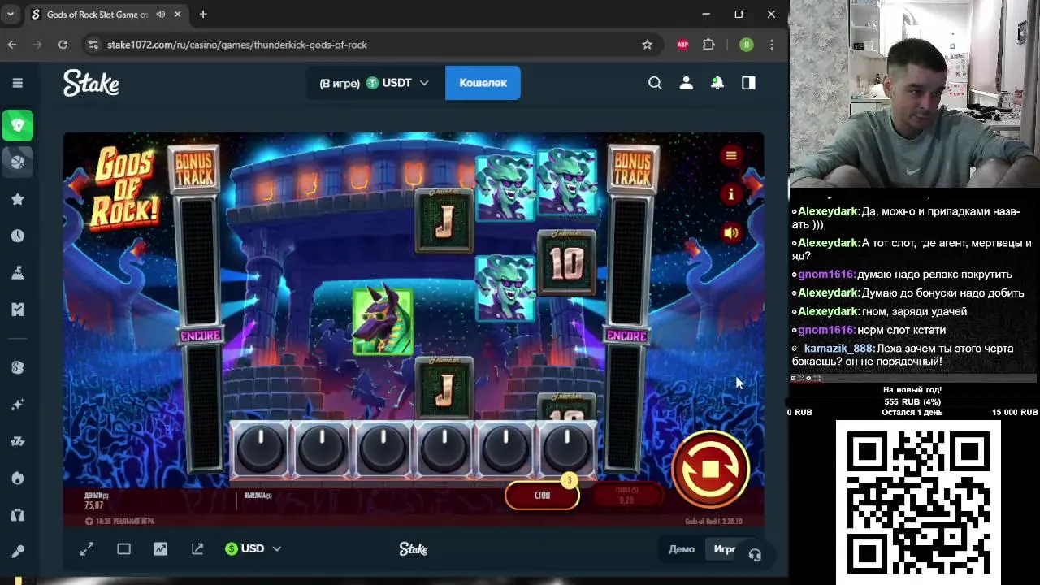Click the Stake logo in header

pos(91,83)
